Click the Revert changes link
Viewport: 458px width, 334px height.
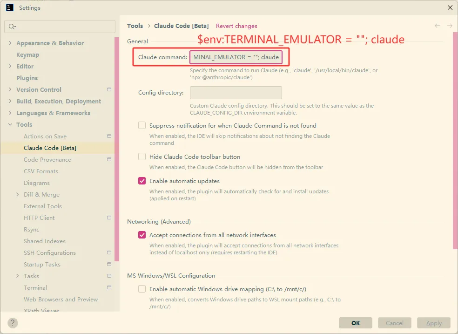tap(236, 26)
